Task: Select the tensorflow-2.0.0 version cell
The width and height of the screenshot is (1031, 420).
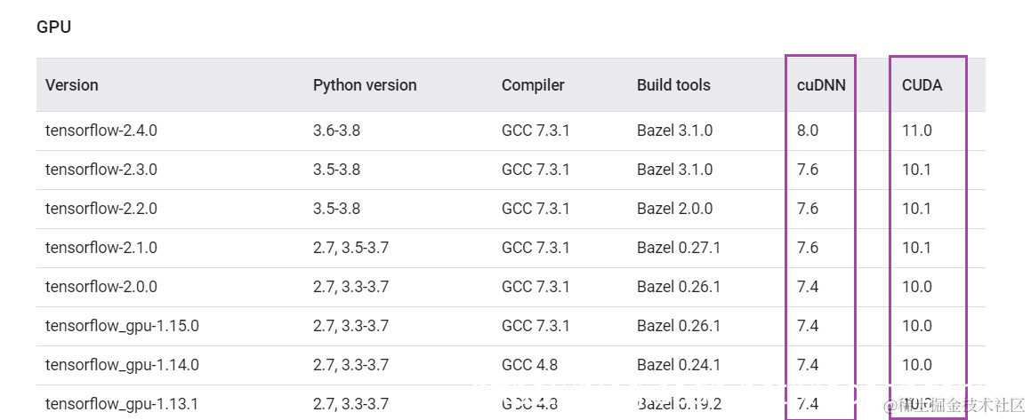Action: coord(101,287)
